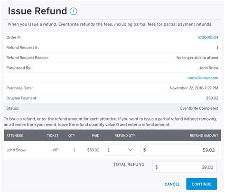Click the Ticket column header

53,135
